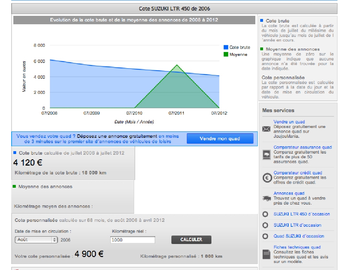Follow the Comparateur crédit quad link
The width and height of the screenshot is (341, 270).
297,173
